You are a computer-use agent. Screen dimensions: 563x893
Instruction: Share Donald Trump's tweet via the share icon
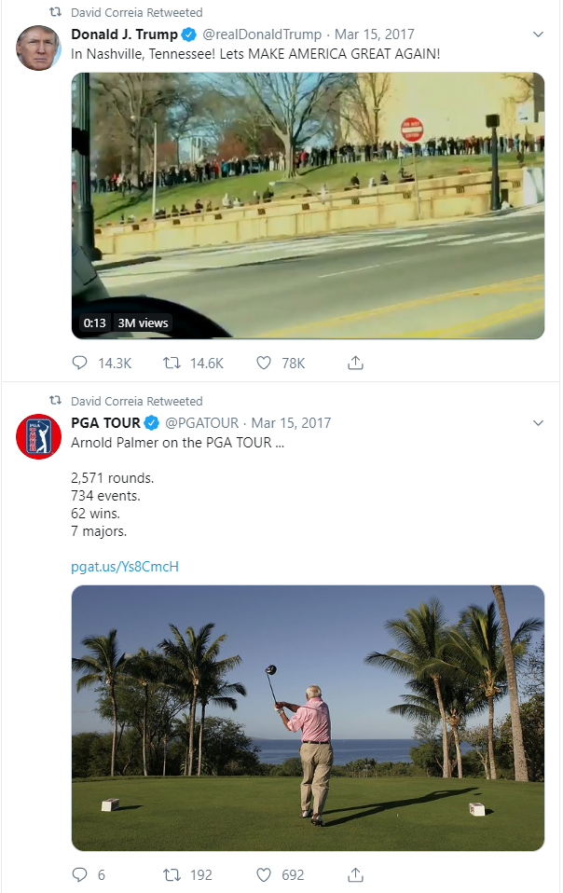355,363
